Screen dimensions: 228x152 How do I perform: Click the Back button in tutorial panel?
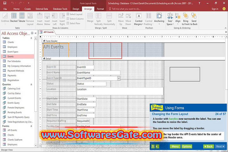tap(208, 147)
